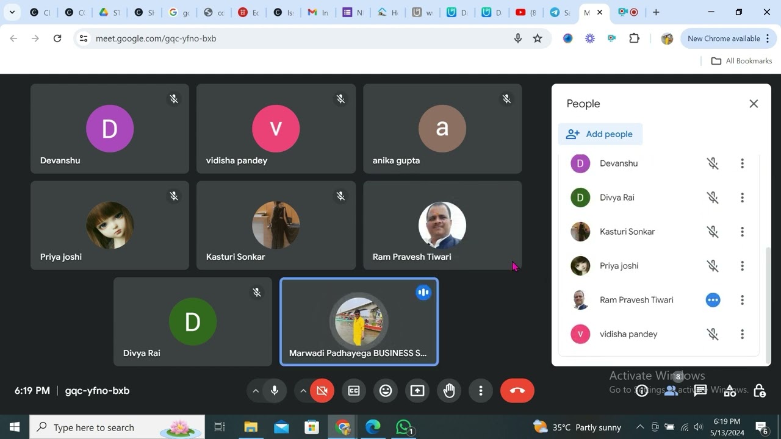Mute vidisha pandey from the People list
Screen dimensions: 781x439
(x=713, y=334)
